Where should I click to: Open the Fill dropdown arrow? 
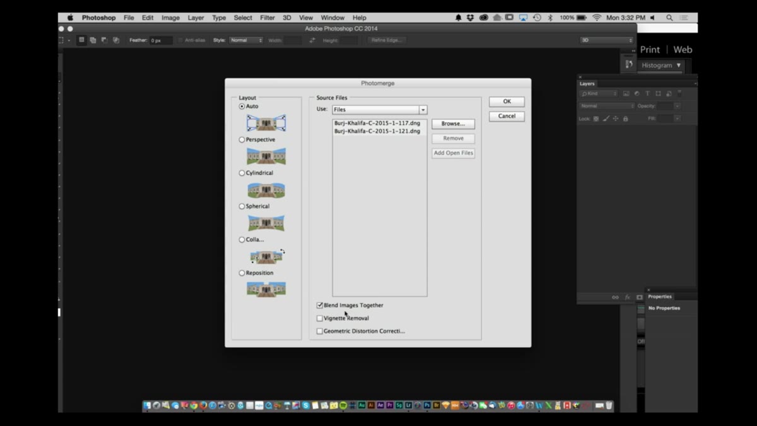pos(677,118)
